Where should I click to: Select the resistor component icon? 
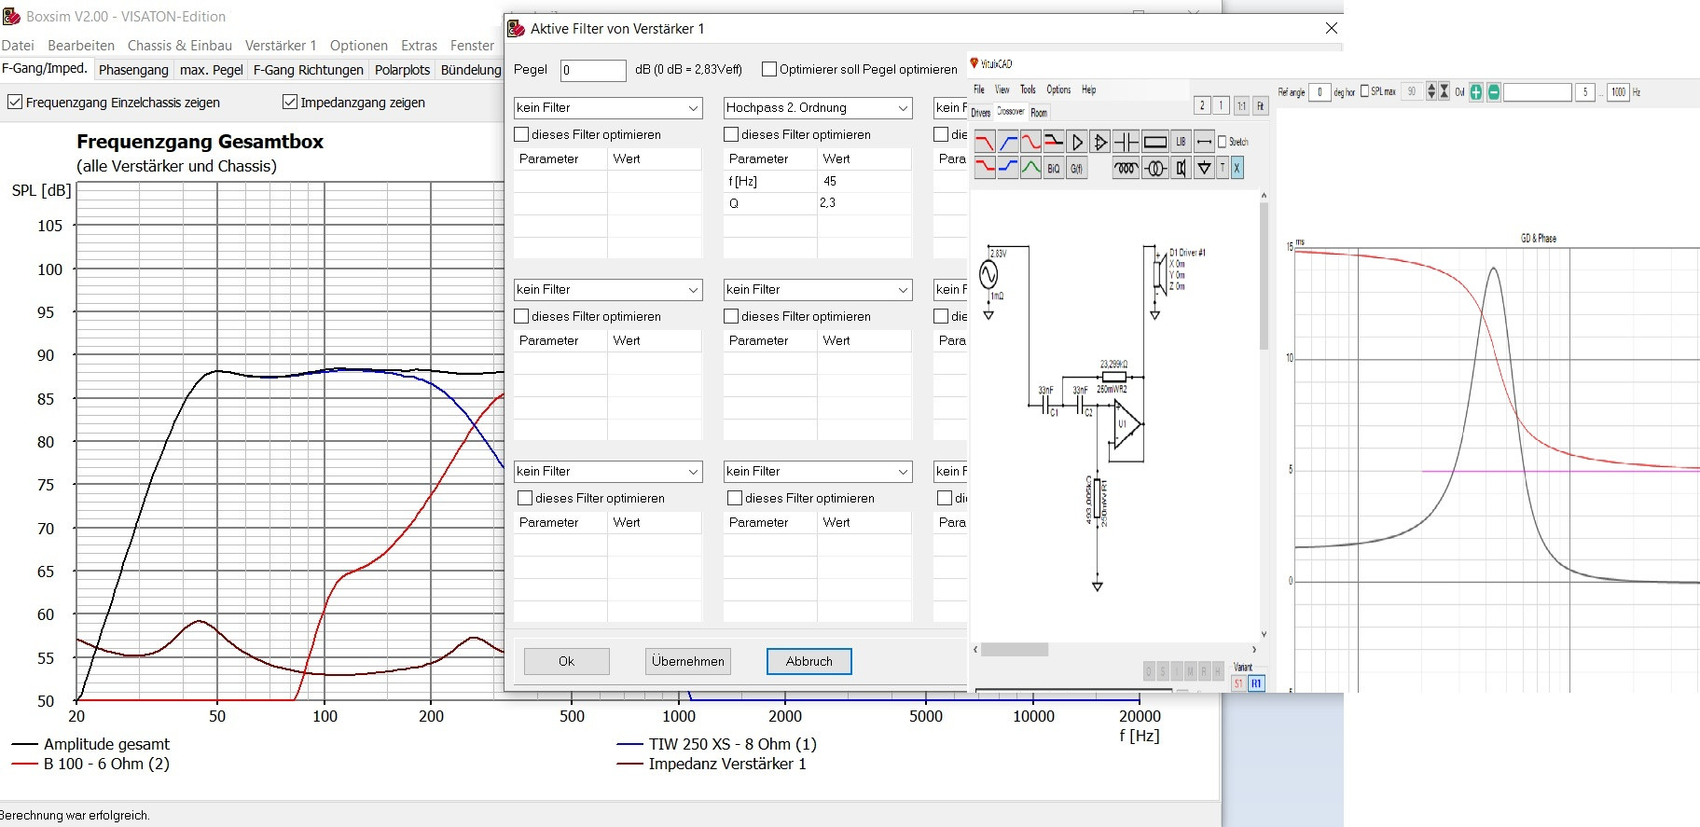[1154, 143]
